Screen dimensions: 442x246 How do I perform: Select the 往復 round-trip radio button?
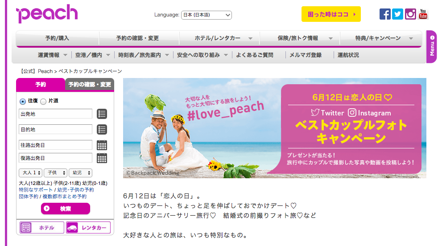click(x=23, y=101)
